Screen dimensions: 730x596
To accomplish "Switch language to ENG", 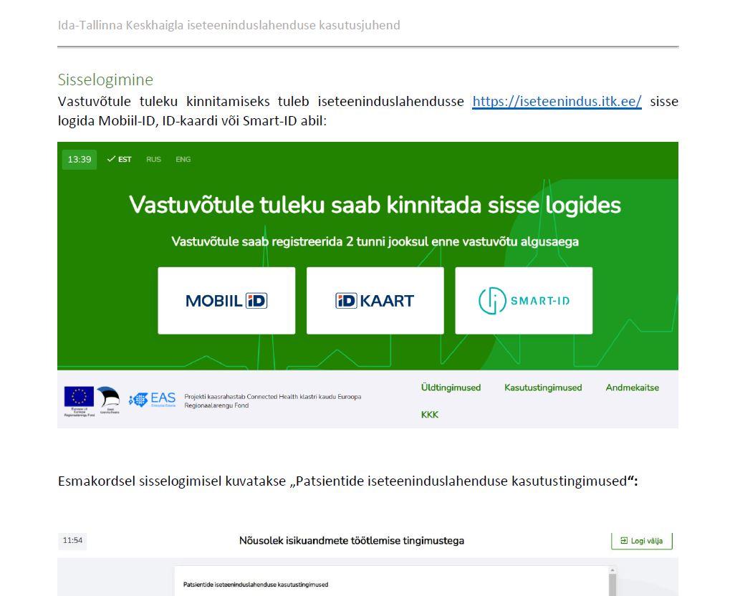I will pyautogui.click(x=183, y=159).
